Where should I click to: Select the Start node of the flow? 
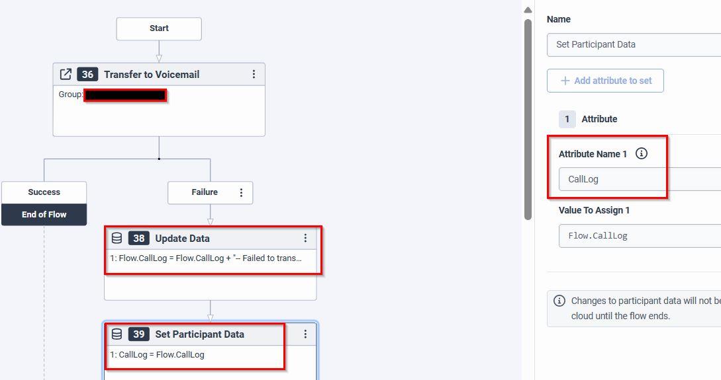tap(159, 28)
